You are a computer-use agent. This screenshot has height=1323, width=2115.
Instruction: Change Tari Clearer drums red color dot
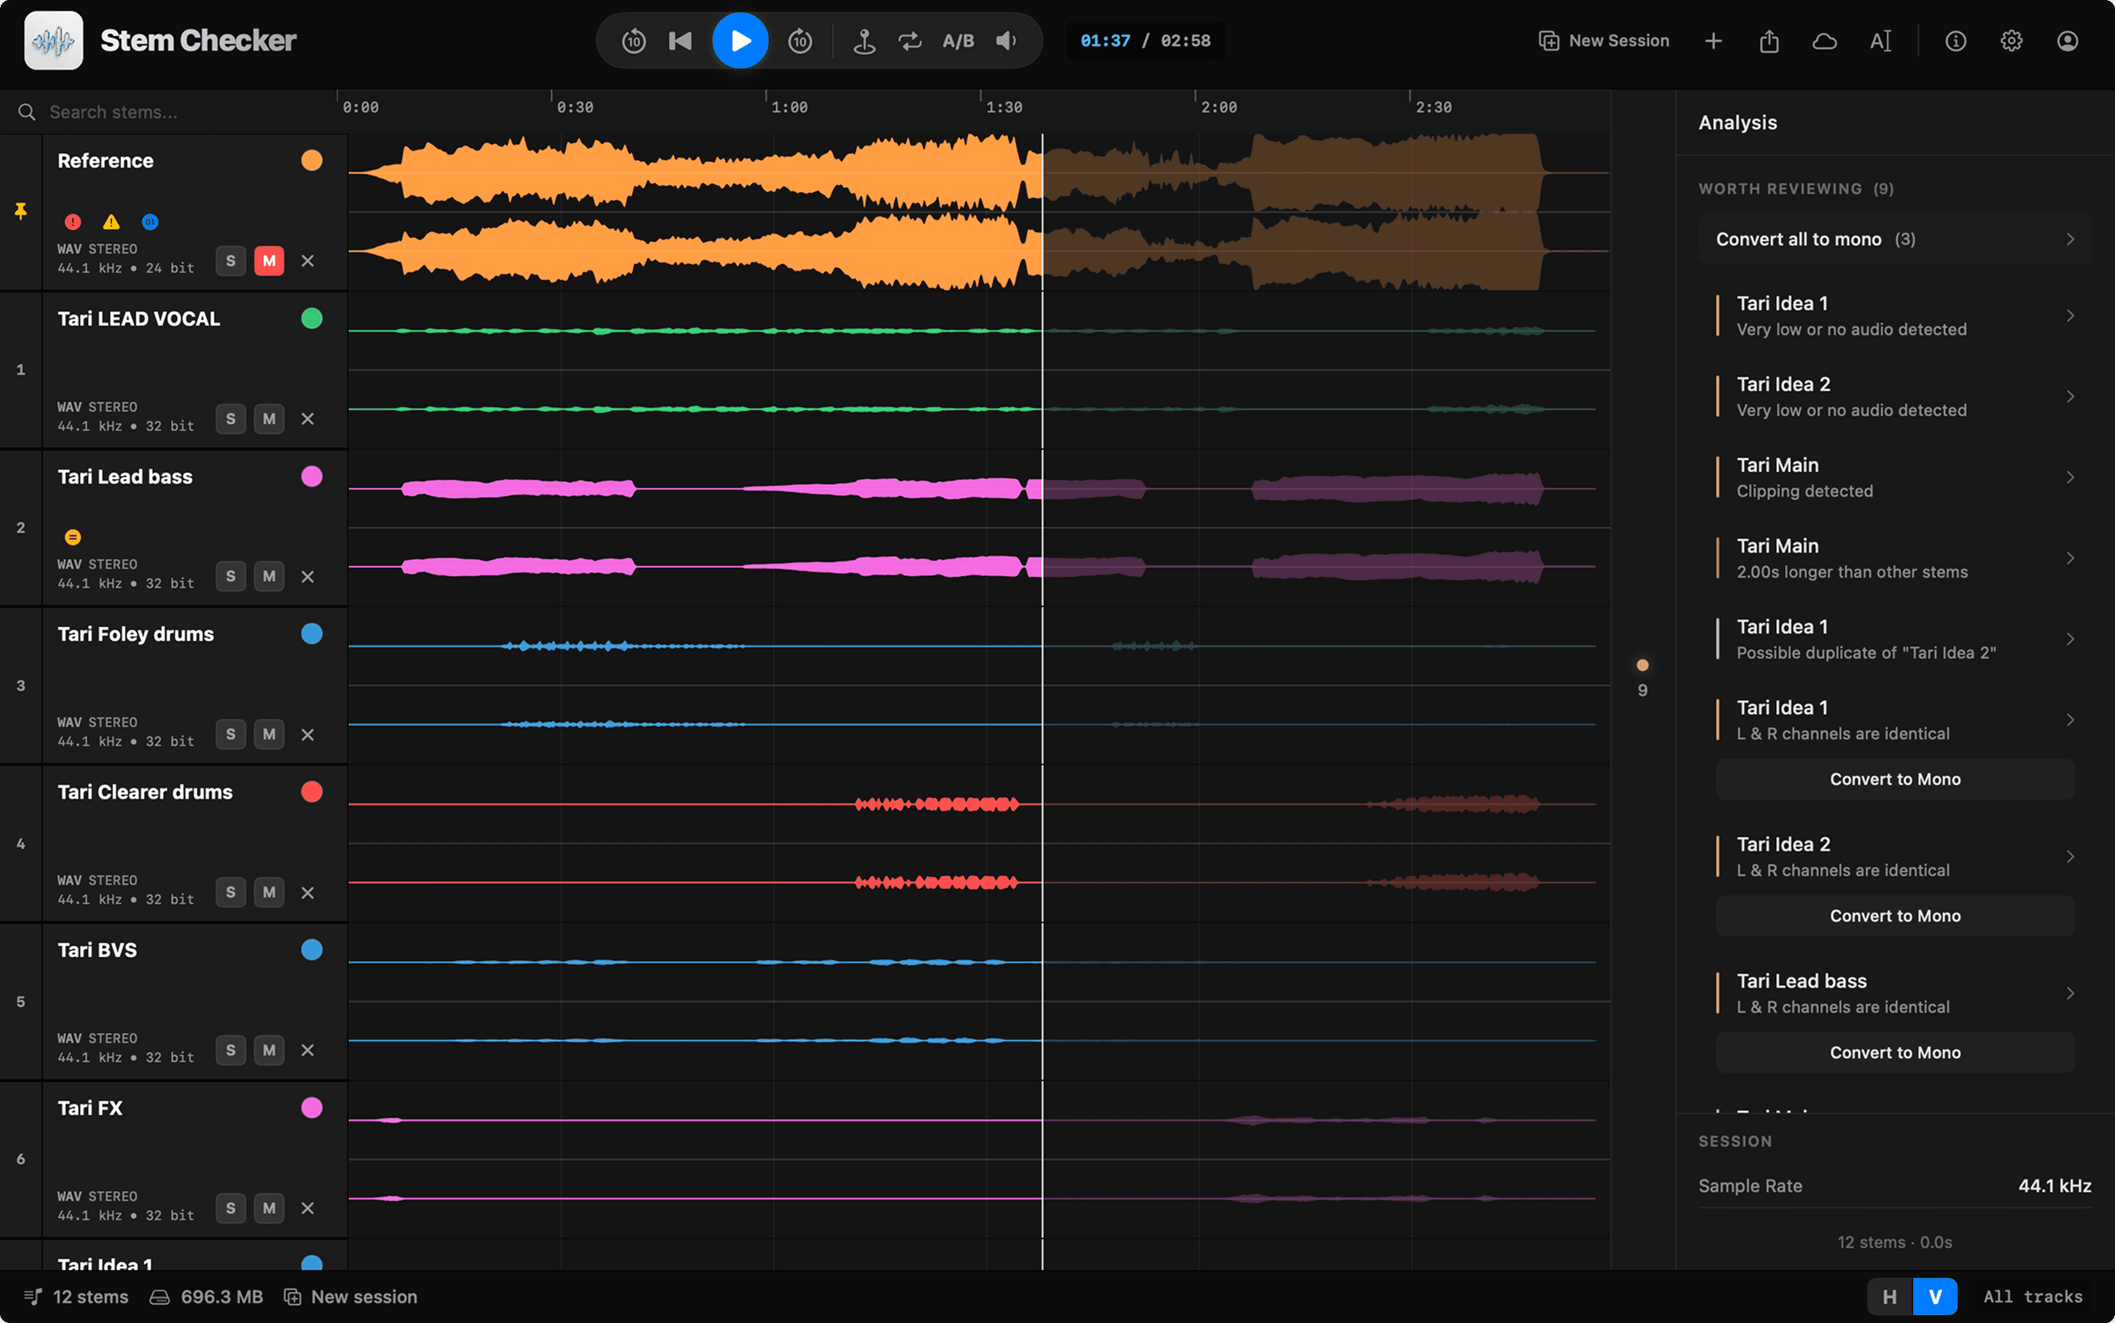(x=312, y=792)
